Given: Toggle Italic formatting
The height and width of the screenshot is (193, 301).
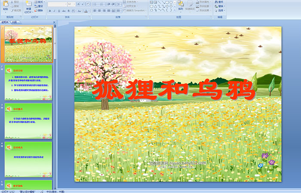Looking at the screenshot, I should 55,11.
